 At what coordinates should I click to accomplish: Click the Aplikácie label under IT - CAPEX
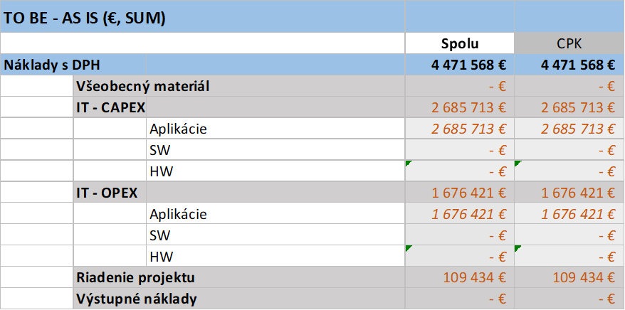[x=179, y=129]
